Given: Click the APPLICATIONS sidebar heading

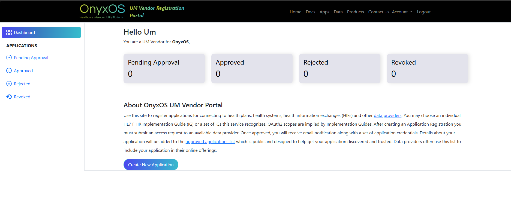Looking at the screenshot, I should click(x=22, y=46).
